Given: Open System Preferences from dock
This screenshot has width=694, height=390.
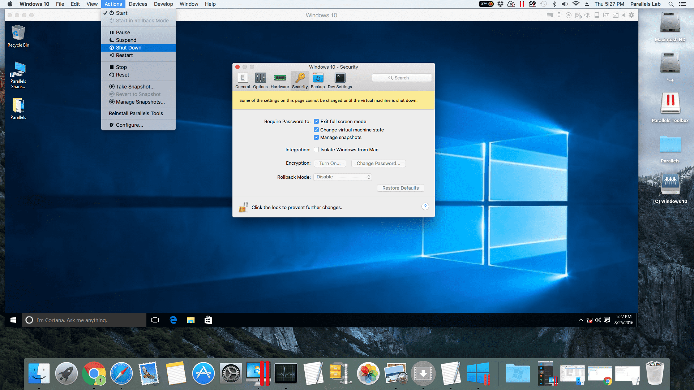Looking at the screenshot, I should pos(230,374).
